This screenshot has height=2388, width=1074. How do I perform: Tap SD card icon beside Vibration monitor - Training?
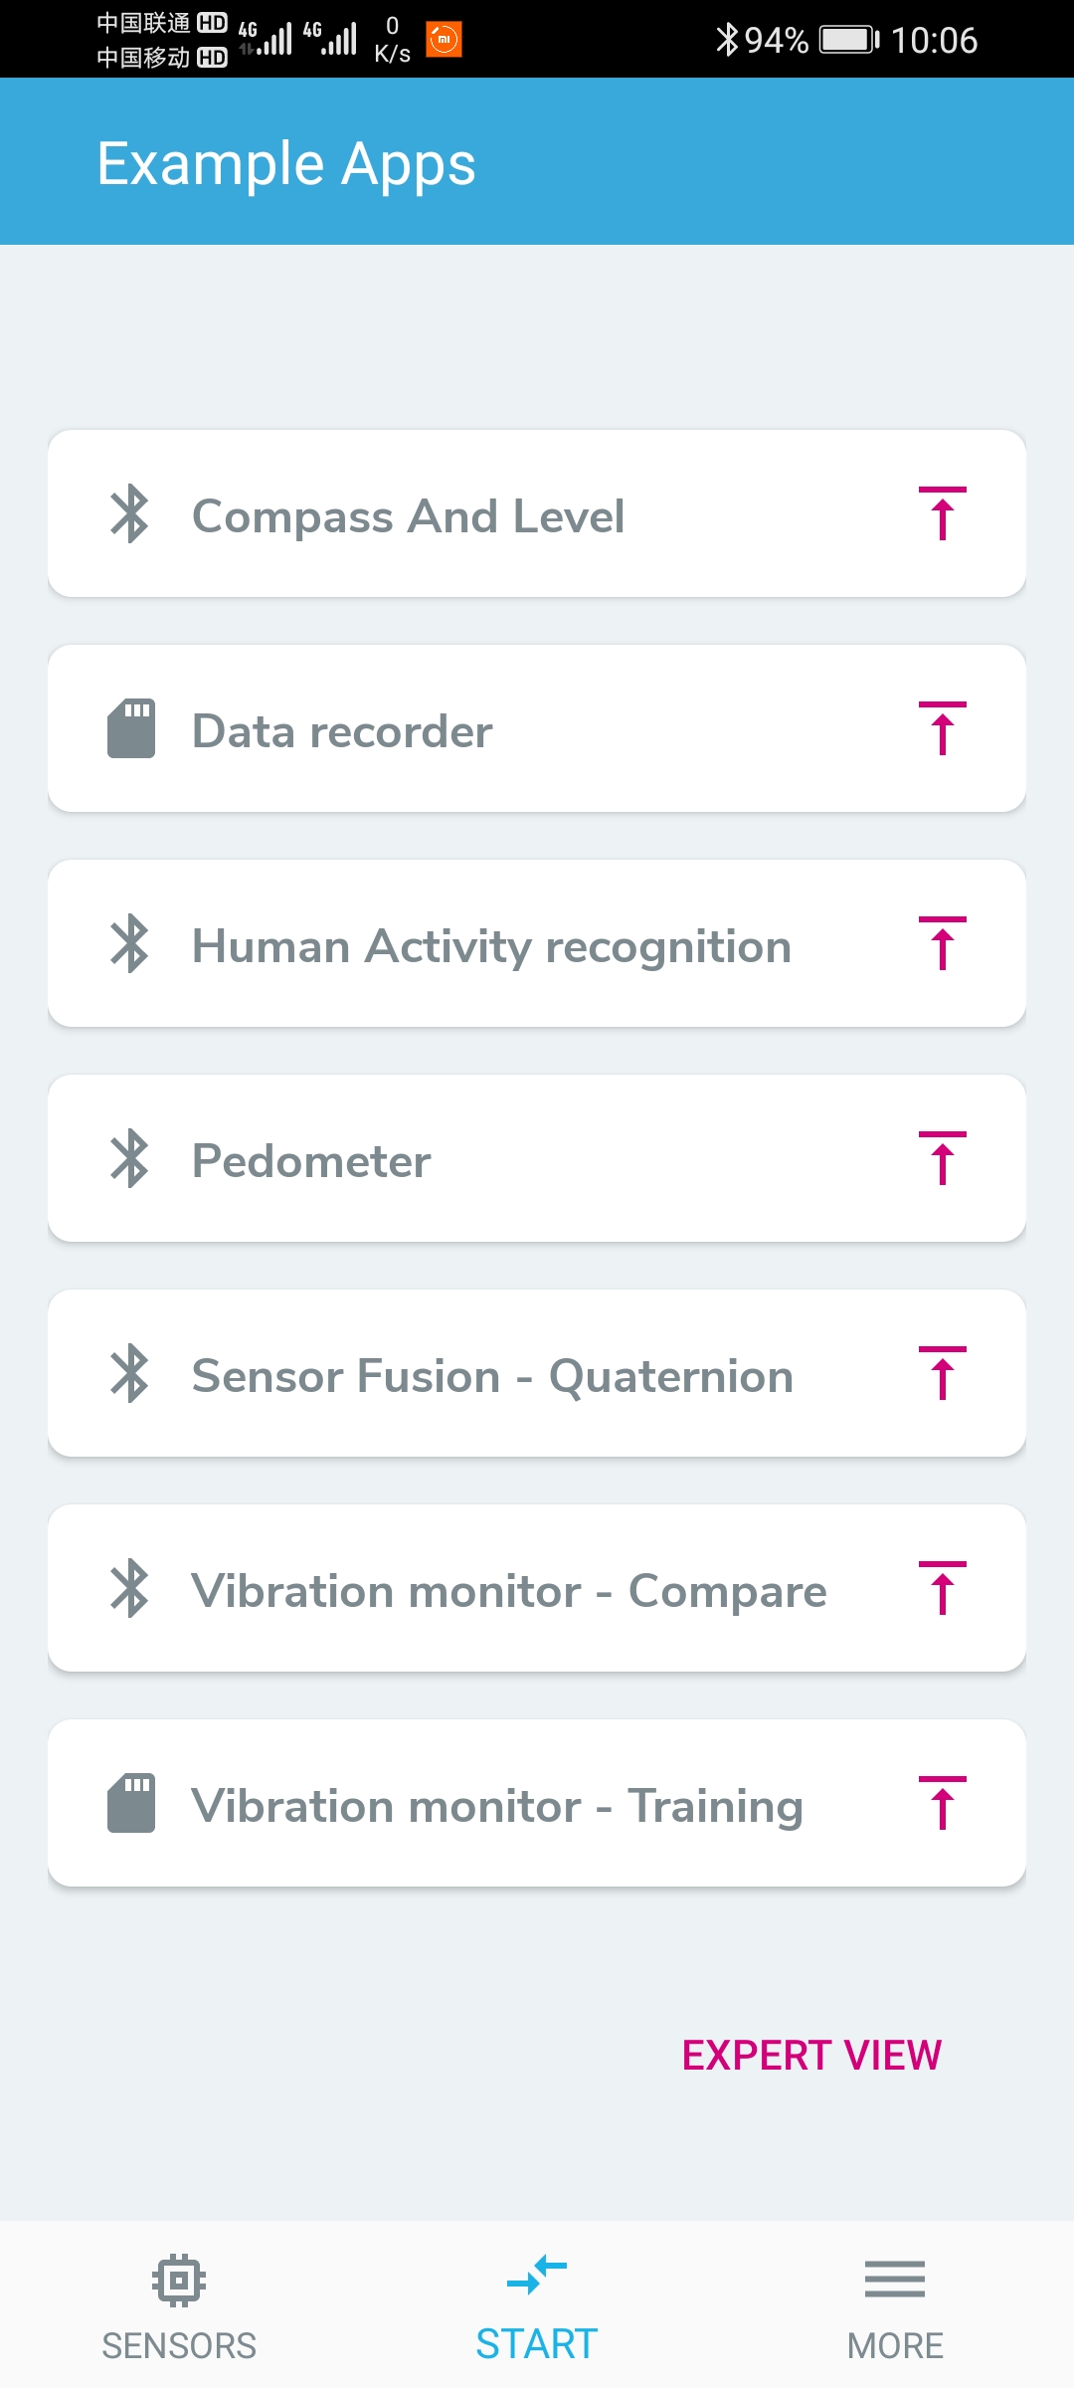pos(131,1803)
